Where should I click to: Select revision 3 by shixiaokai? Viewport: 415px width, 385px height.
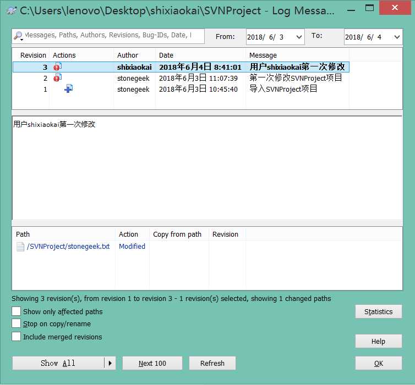tap(181, 67)
